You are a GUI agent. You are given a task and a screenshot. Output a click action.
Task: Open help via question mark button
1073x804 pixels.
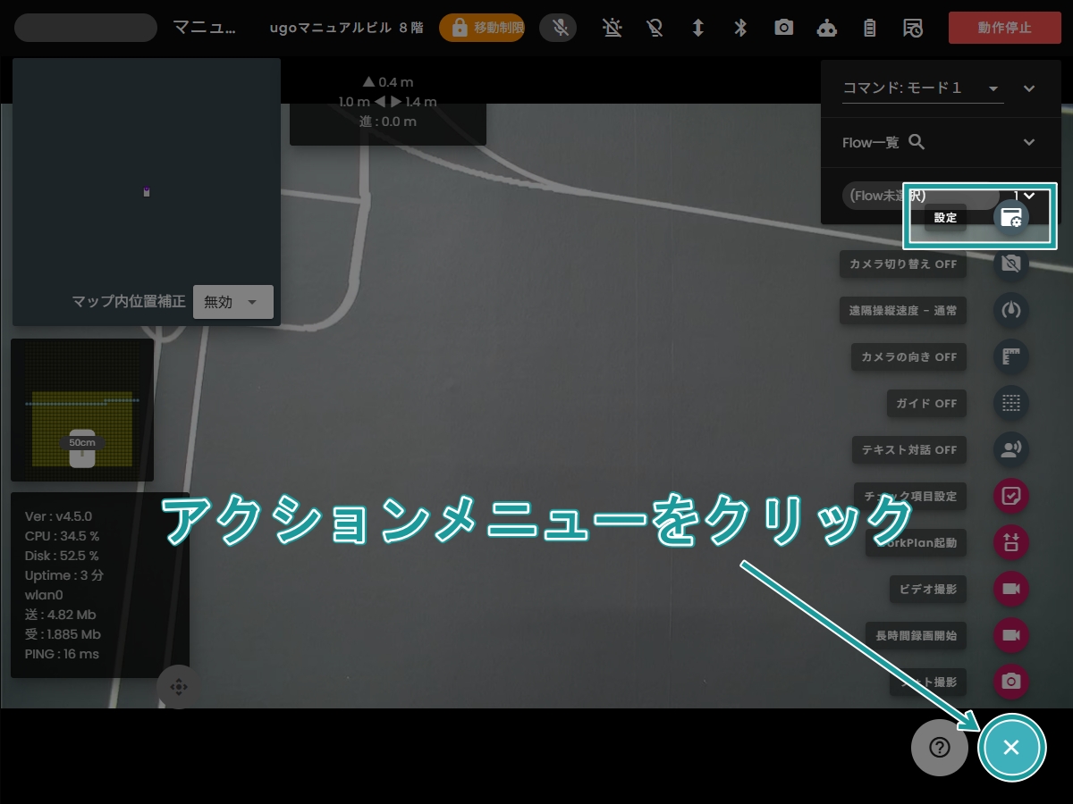coord(940,747)
